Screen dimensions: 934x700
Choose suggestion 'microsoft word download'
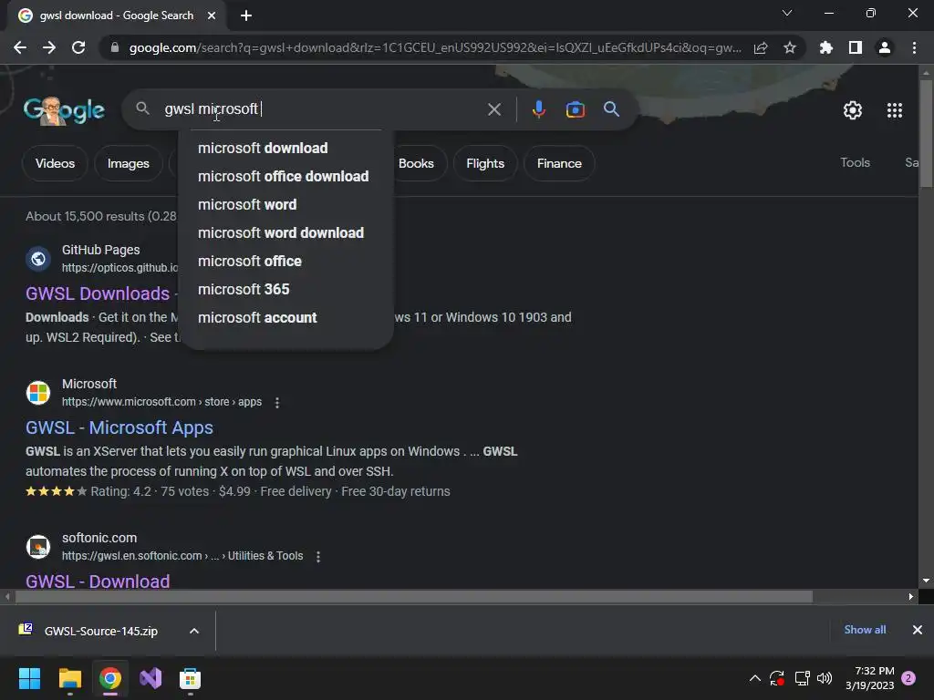(281, 232)
